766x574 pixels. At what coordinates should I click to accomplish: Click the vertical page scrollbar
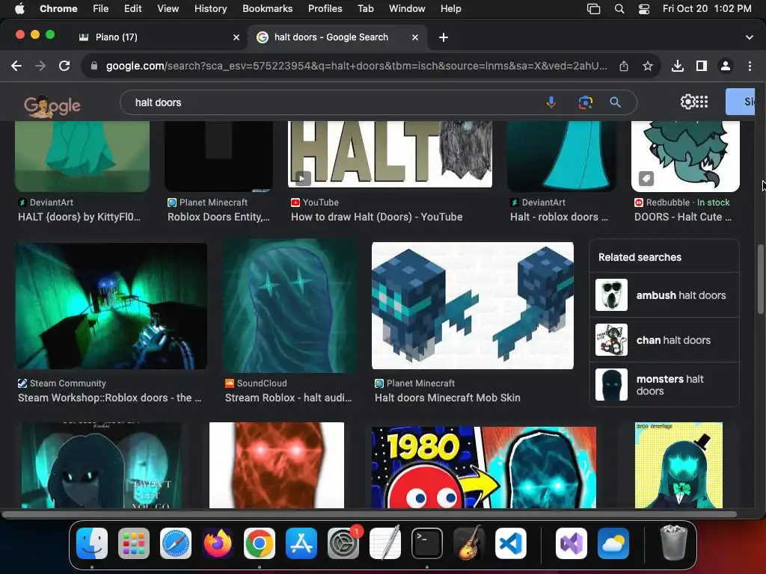[x=760, y=280]
